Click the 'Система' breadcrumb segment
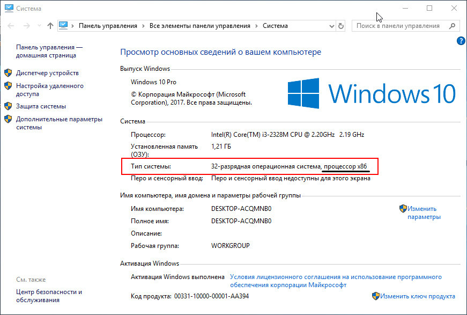Screen dimensions: 467x315 click(275, 26)
